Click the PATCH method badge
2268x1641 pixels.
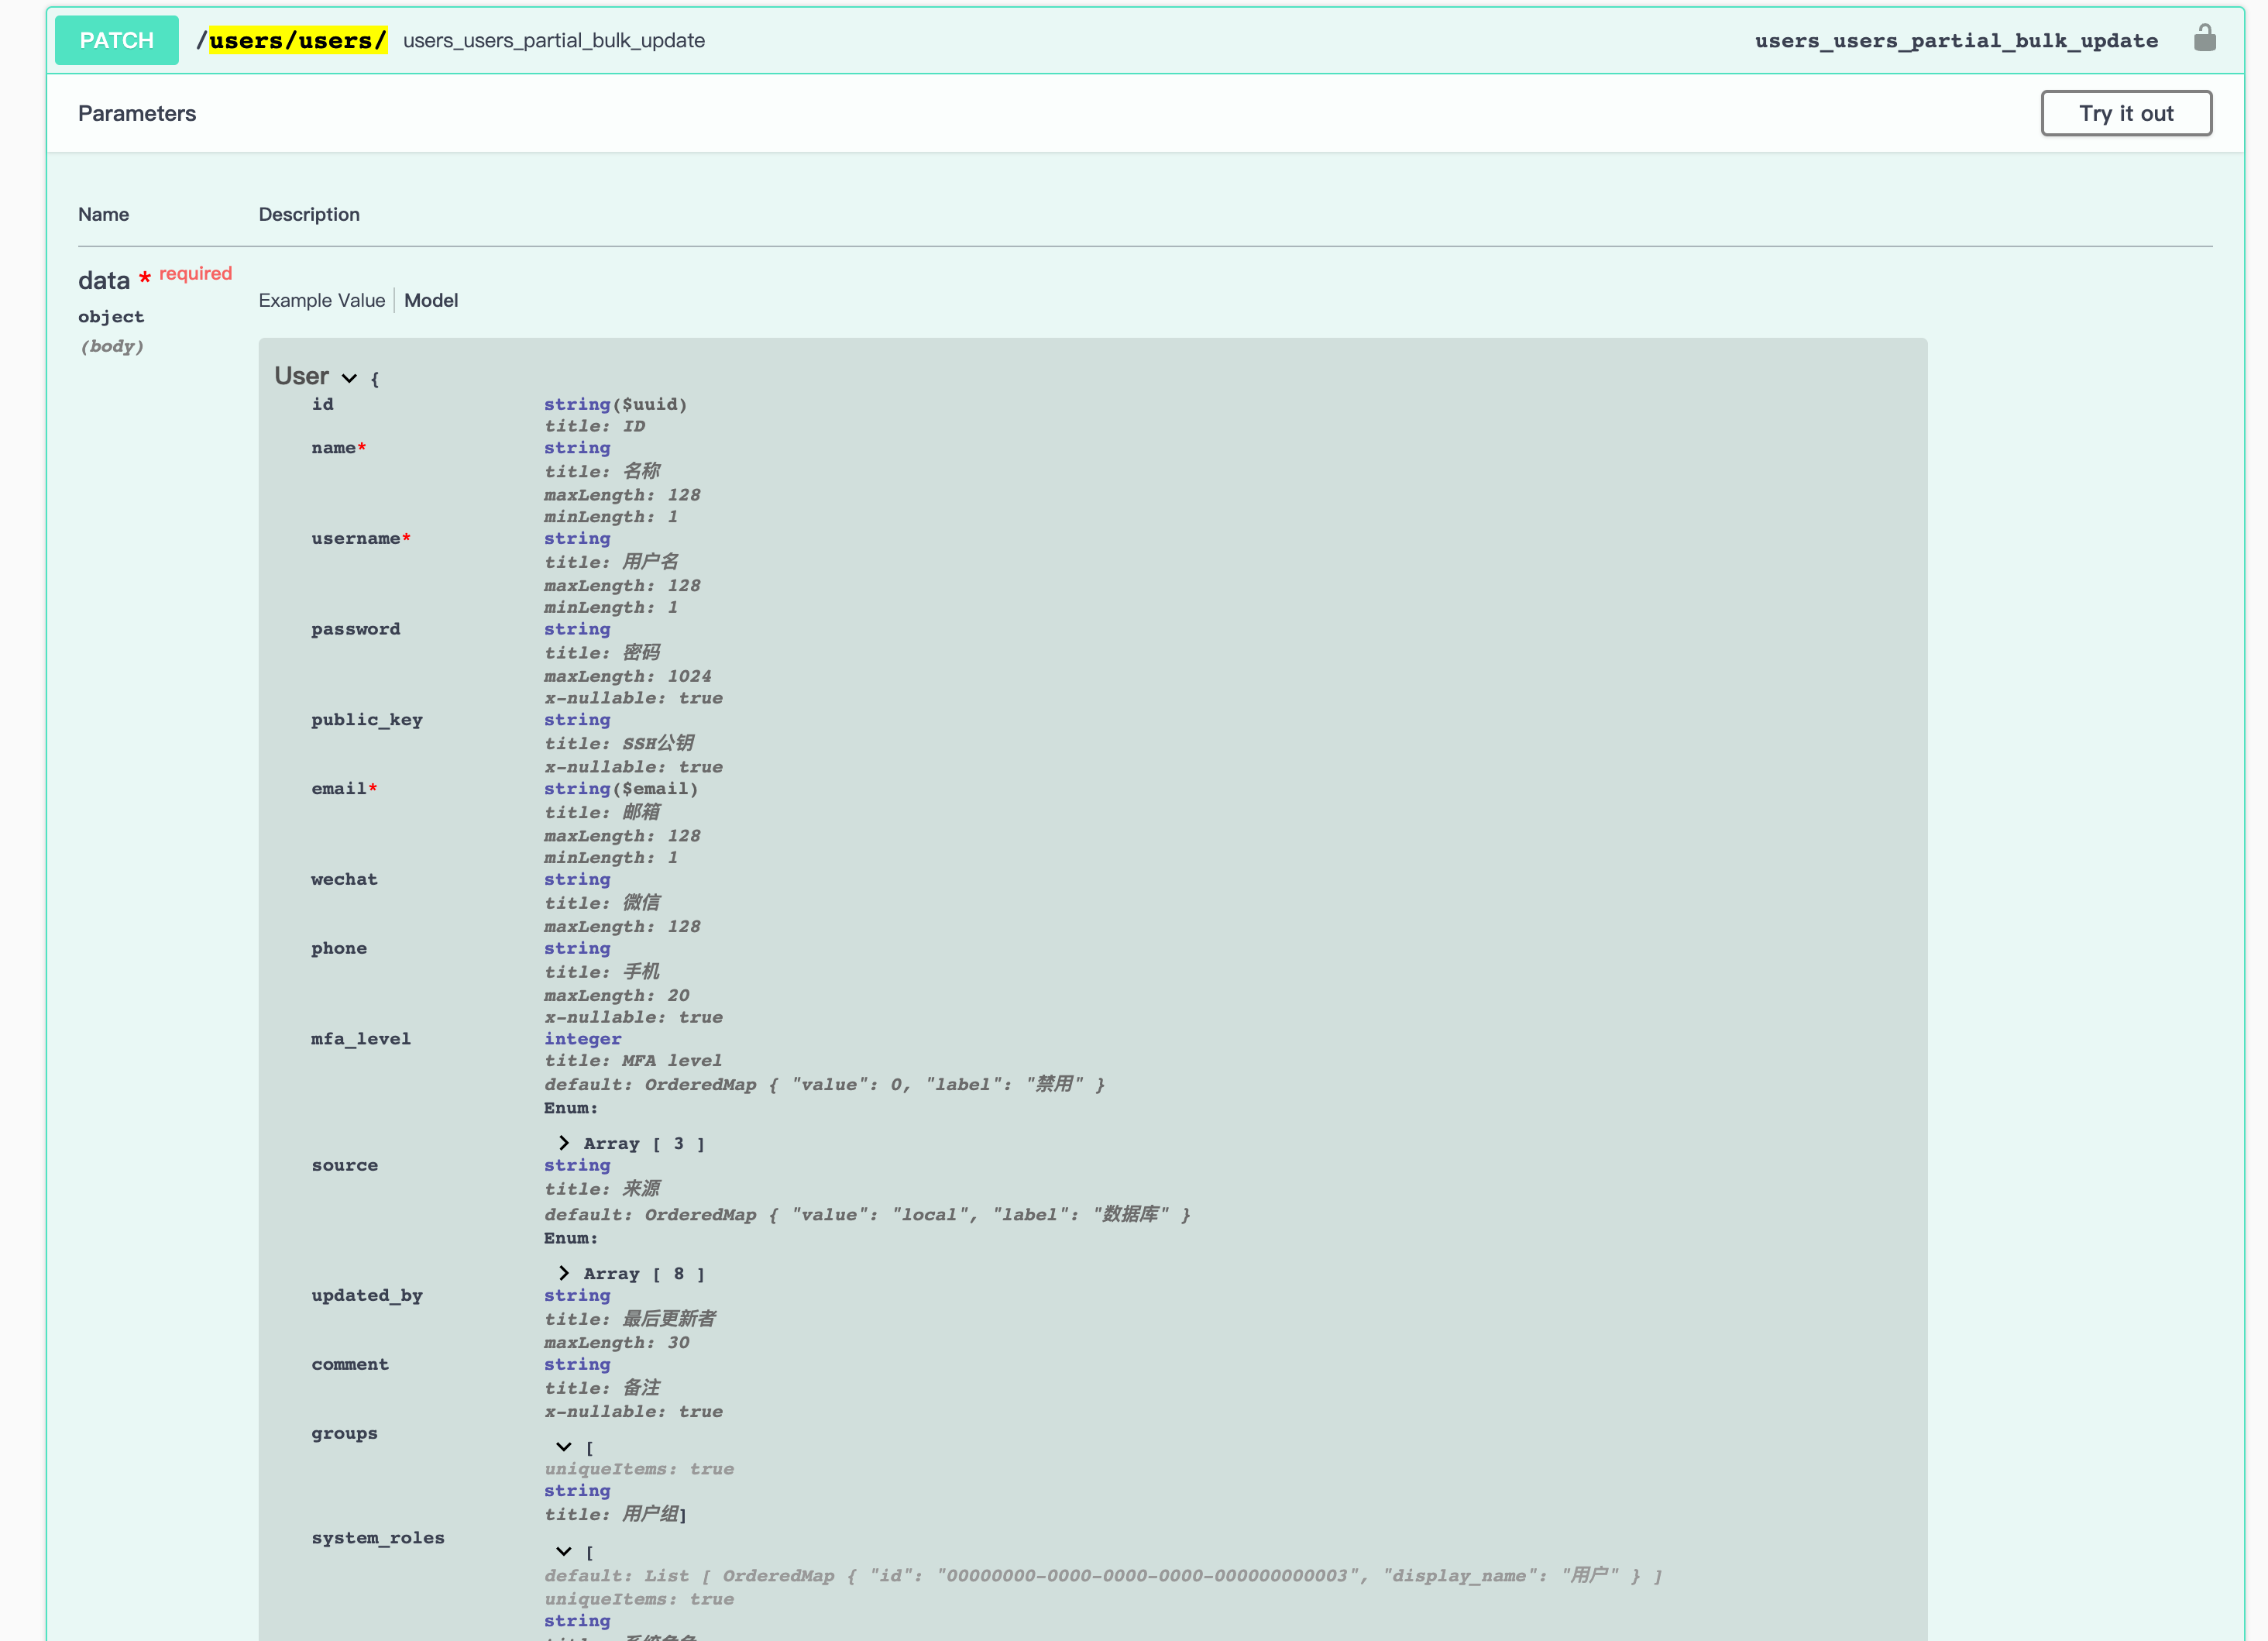click(x=116, y=40)
